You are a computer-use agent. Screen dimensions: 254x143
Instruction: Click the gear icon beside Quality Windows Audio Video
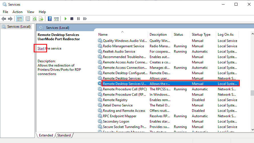100,40
